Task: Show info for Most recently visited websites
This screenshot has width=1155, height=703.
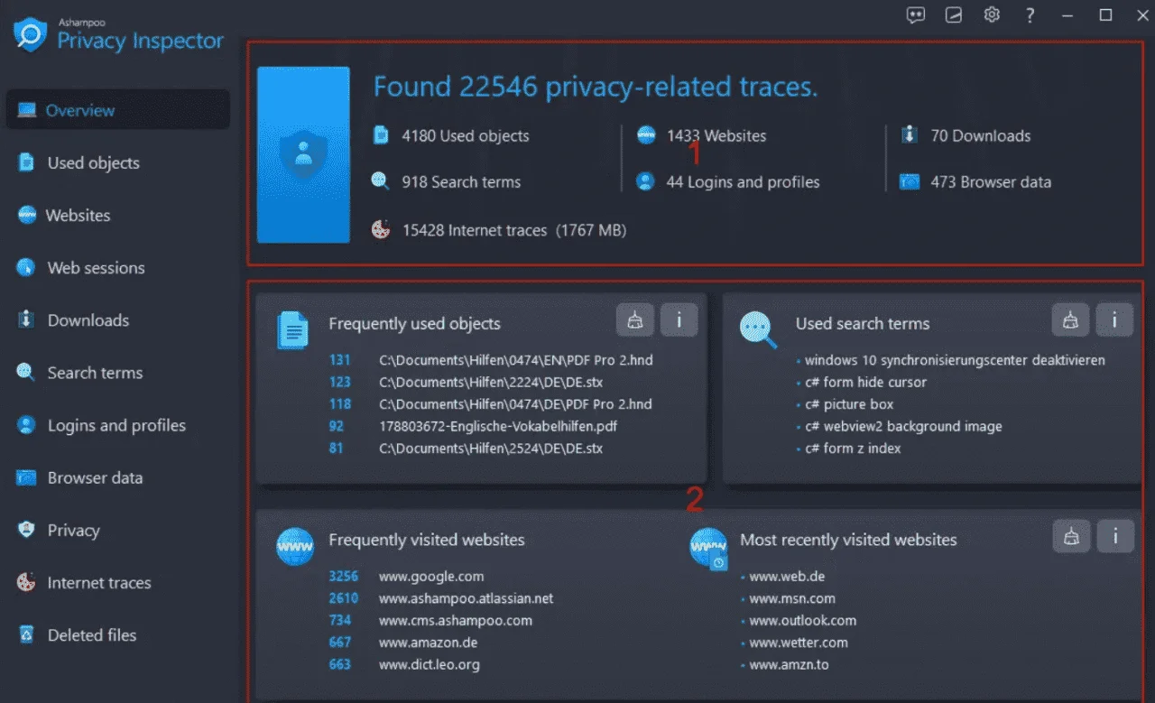Action: tap(1114, 536)
